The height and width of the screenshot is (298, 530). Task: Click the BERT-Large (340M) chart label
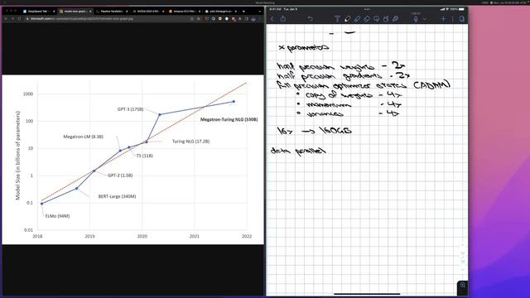pyautogui.click(x=117, y=196)
